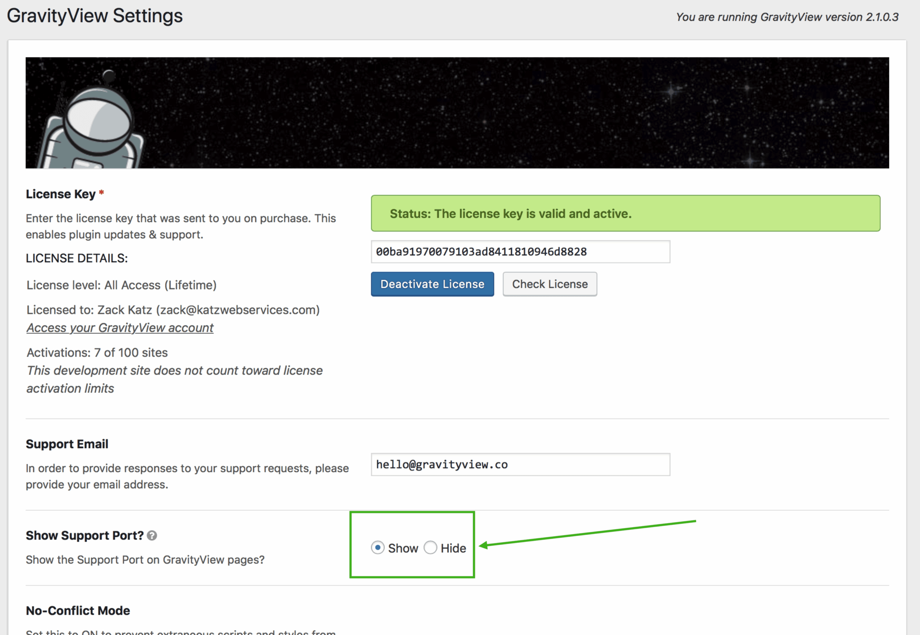Click the Licensed to Zack Katz line
Viewport: 920px width, 635px height.
[x=173, y=310]
